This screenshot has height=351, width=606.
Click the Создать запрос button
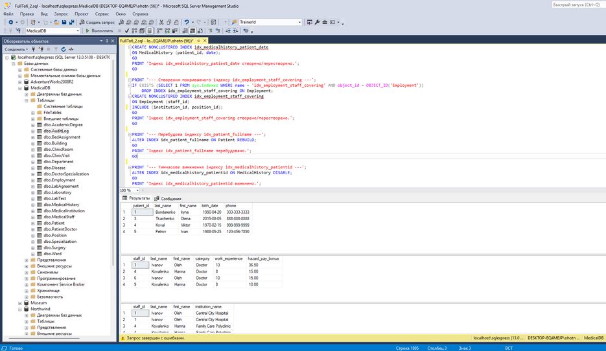tap(97, 22)
